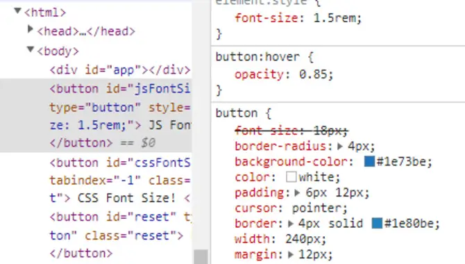Image resolution: width=465 pixels, height=264 pixels.
Task: Click the DOM tree vertical scrollbar thumb
Action: [x=201, y=256]
